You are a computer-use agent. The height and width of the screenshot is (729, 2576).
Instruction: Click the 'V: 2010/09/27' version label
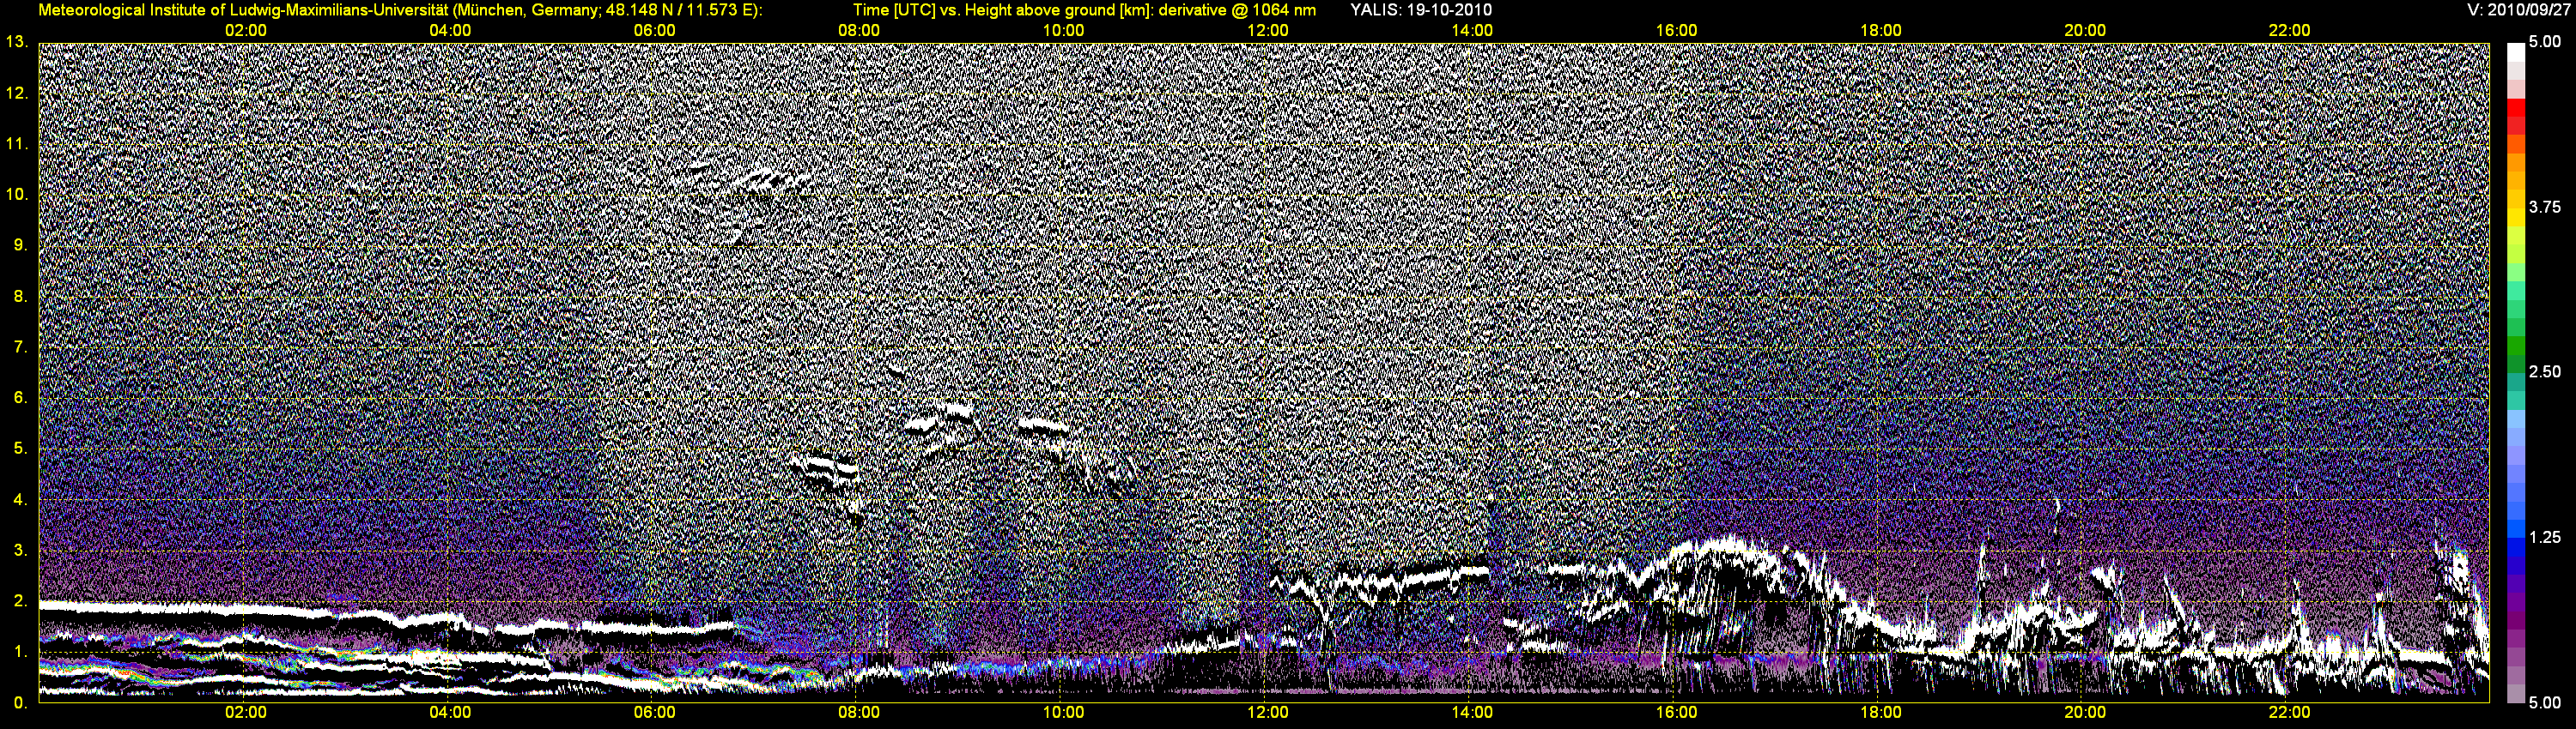(x=2518, y=10)
